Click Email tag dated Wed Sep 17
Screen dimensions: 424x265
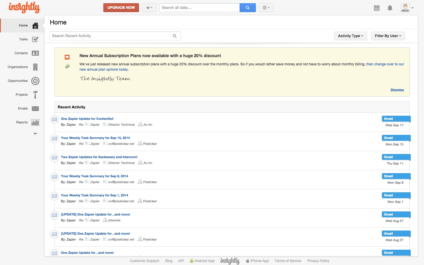(396, 119)
